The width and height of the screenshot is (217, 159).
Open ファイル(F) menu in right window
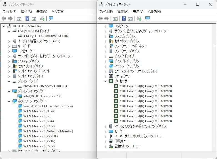(106, 11)
